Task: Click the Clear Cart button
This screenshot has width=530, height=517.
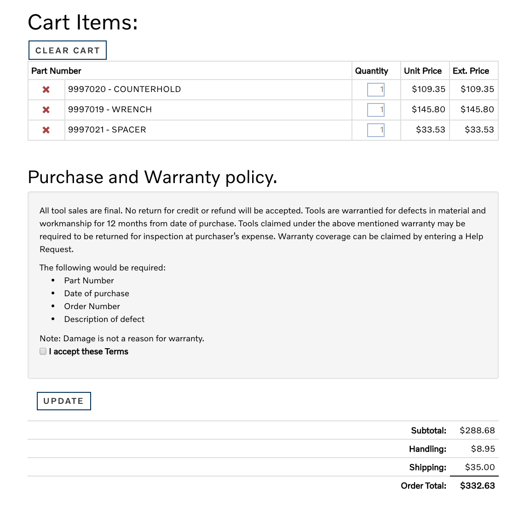Action: tap(68, 51)
